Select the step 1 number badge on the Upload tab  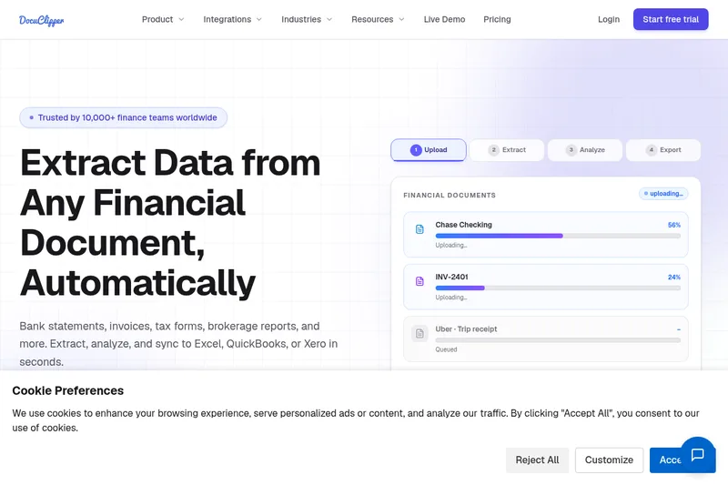coord(416,150)
